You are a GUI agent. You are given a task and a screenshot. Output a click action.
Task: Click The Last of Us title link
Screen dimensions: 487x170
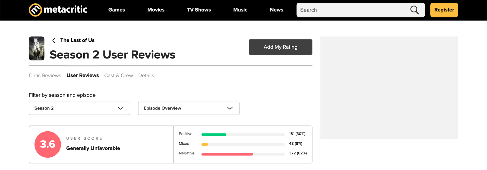pos(77,40)
